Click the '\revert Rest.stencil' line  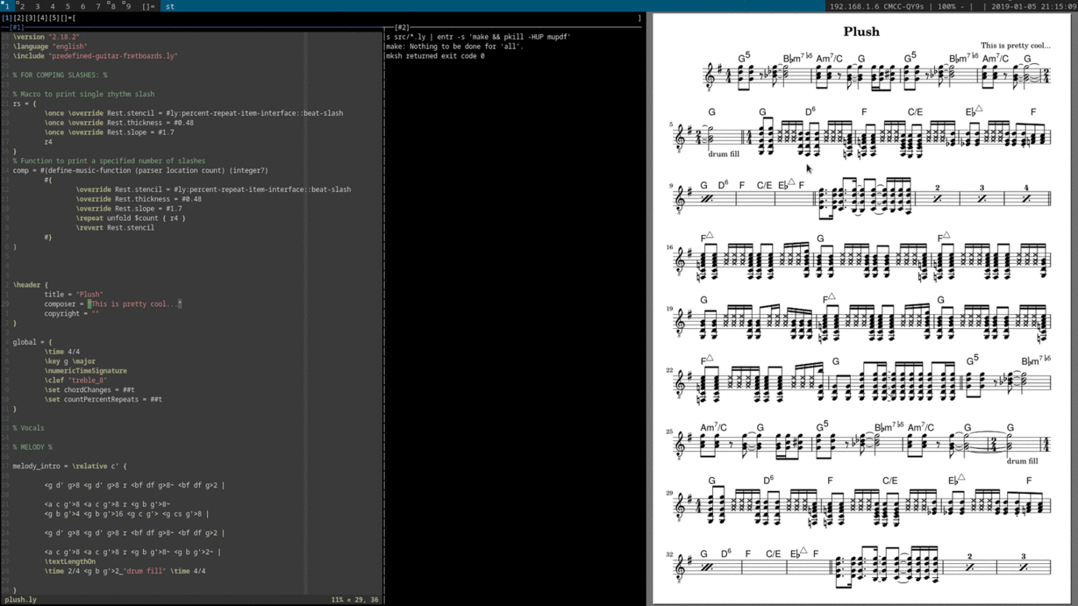115,227
